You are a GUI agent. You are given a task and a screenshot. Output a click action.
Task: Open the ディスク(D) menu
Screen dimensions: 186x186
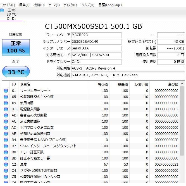click(x=70, y=5)
